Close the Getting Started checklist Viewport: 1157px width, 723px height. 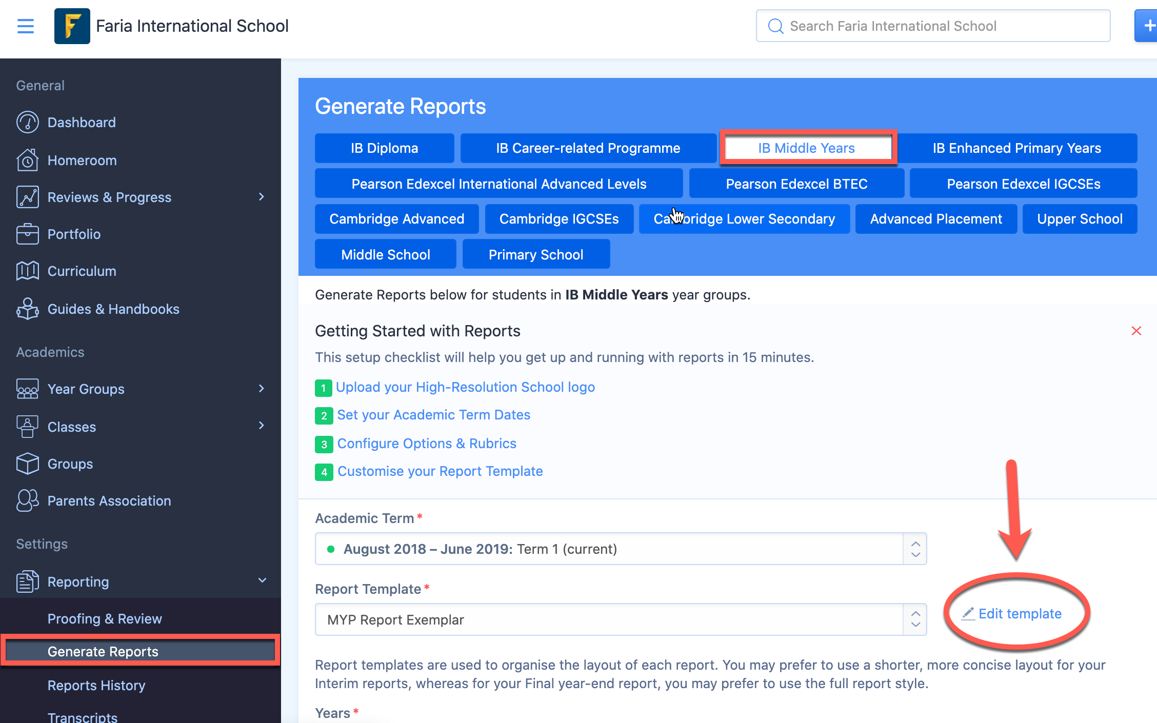coord(1136,331)
